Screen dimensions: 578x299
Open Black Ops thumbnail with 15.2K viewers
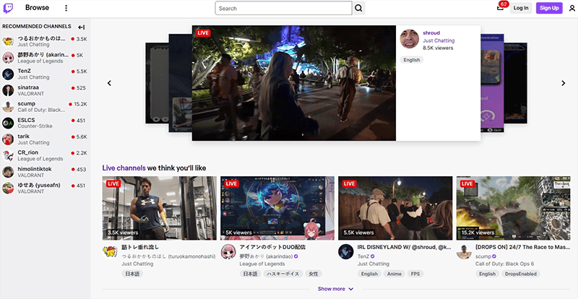click(514, 208)
